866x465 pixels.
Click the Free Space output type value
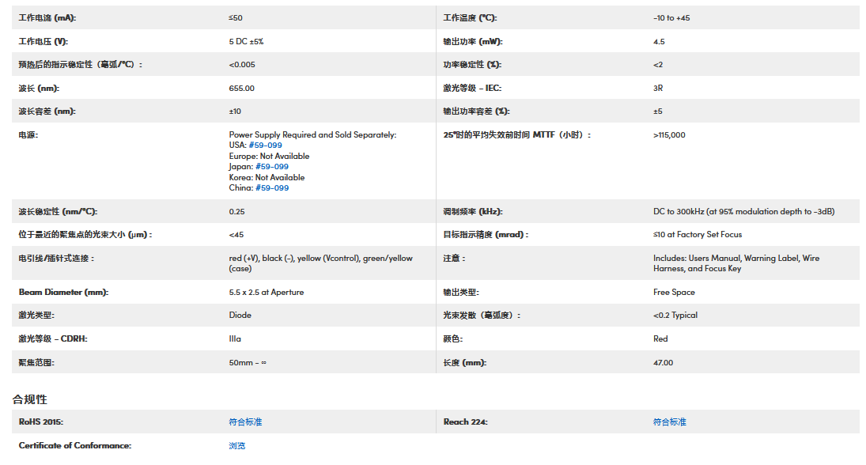tap(674, 293)
